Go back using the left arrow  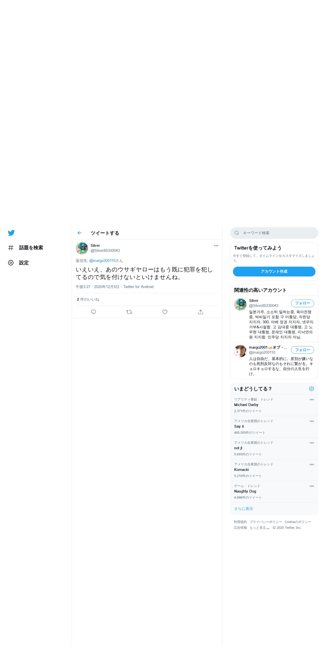pyautogui.click(x=79, y=233)
